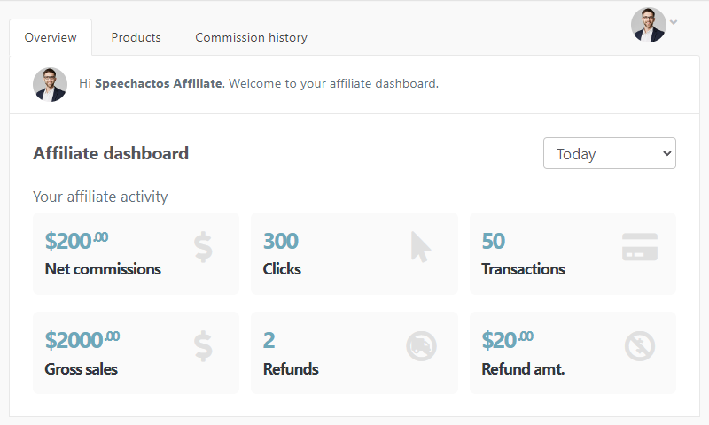Click the $200.00 Net commissions value

click(76, 241)
